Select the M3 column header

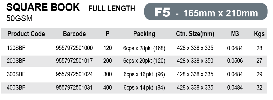pos(235,34)
